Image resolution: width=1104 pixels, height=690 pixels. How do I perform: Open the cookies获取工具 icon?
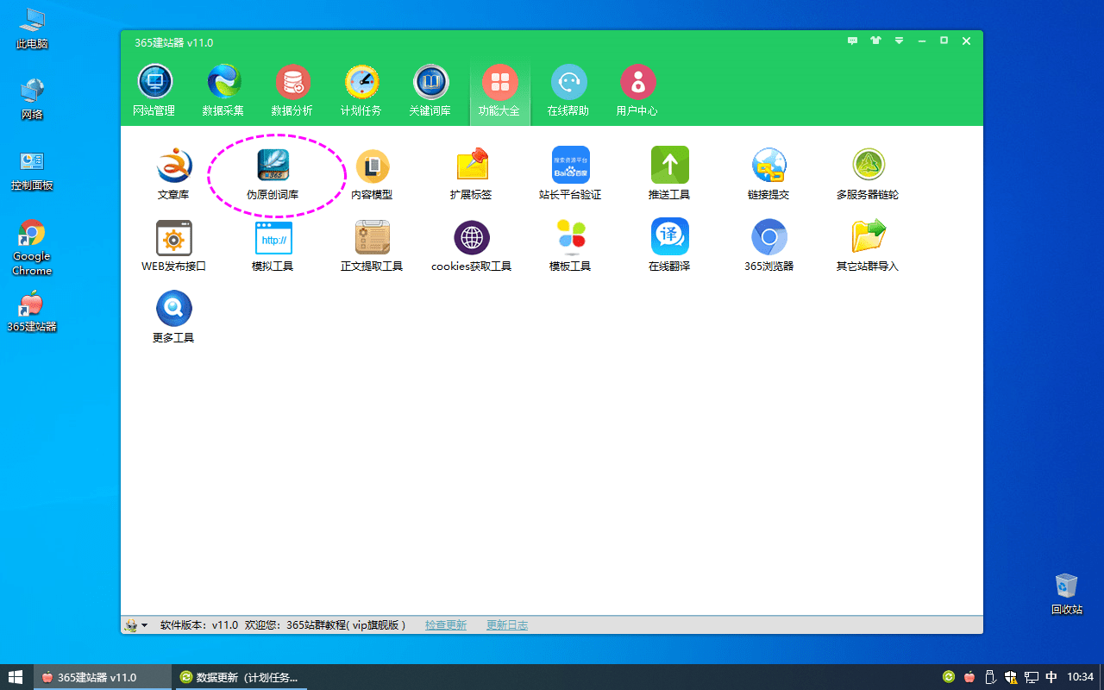[x=471, y=245]
